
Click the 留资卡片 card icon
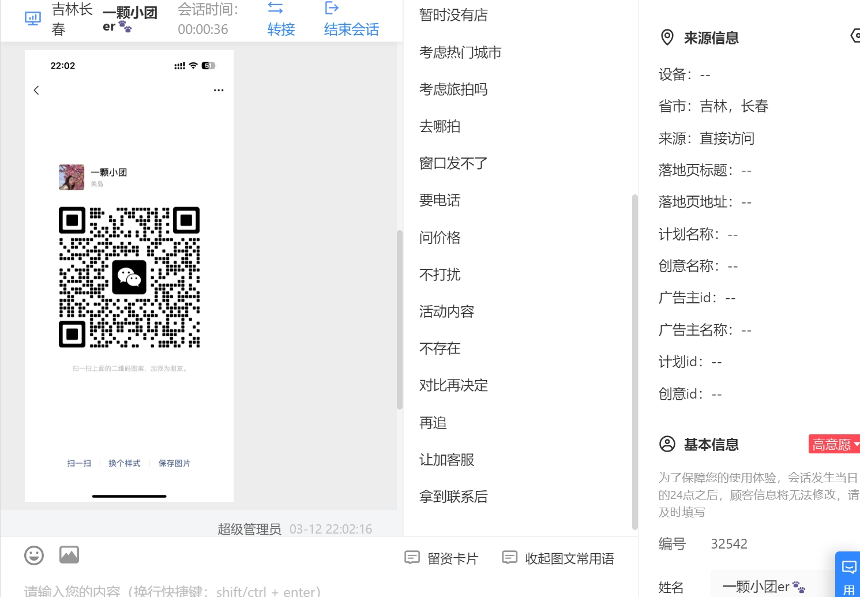pos(412,557)
